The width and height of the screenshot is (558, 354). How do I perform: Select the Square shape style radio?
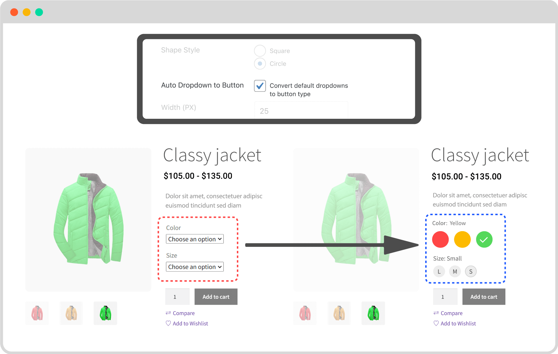(x=260, y=51)
